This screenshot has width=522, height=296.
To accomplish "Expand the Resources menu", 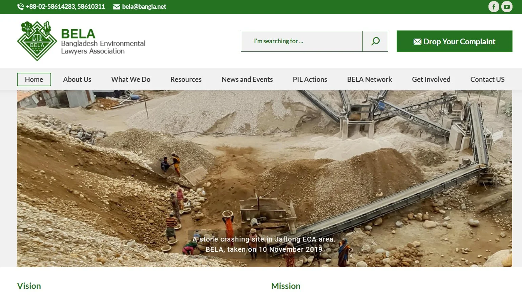I will pyautogui.click(x=186, y=79).
